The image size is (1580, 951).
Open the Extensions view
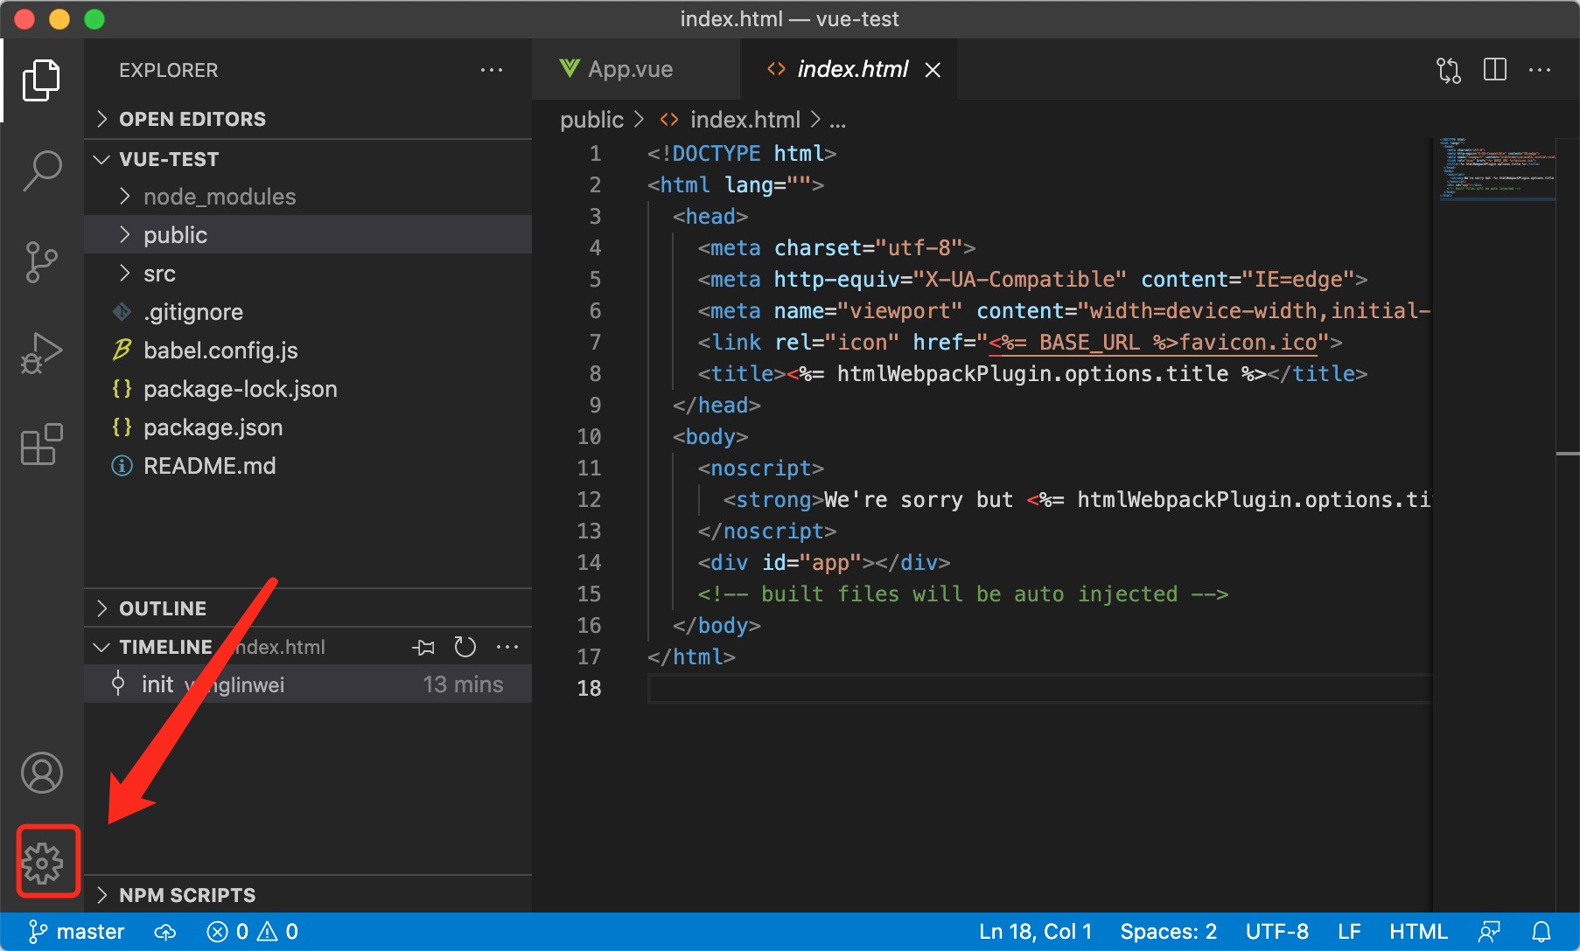tap(41, 444)
